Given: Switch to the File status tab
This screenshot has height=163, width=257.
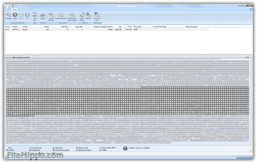Looking at the screenshot, I should (x=57, y=153).
